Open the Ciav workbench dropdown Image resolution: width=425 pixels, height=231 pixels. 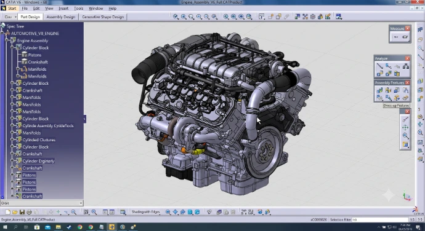15,17
